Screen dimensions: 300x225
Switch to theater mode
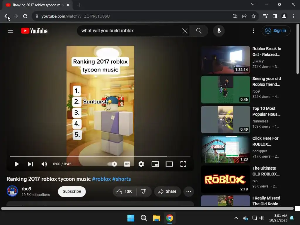169,164
